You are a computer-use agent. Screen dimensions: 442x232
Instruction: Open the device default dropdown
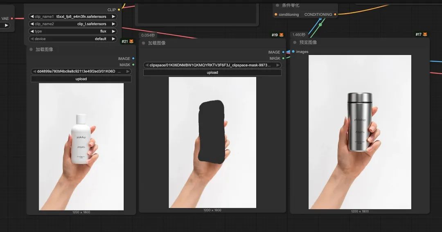pos(73,39)
